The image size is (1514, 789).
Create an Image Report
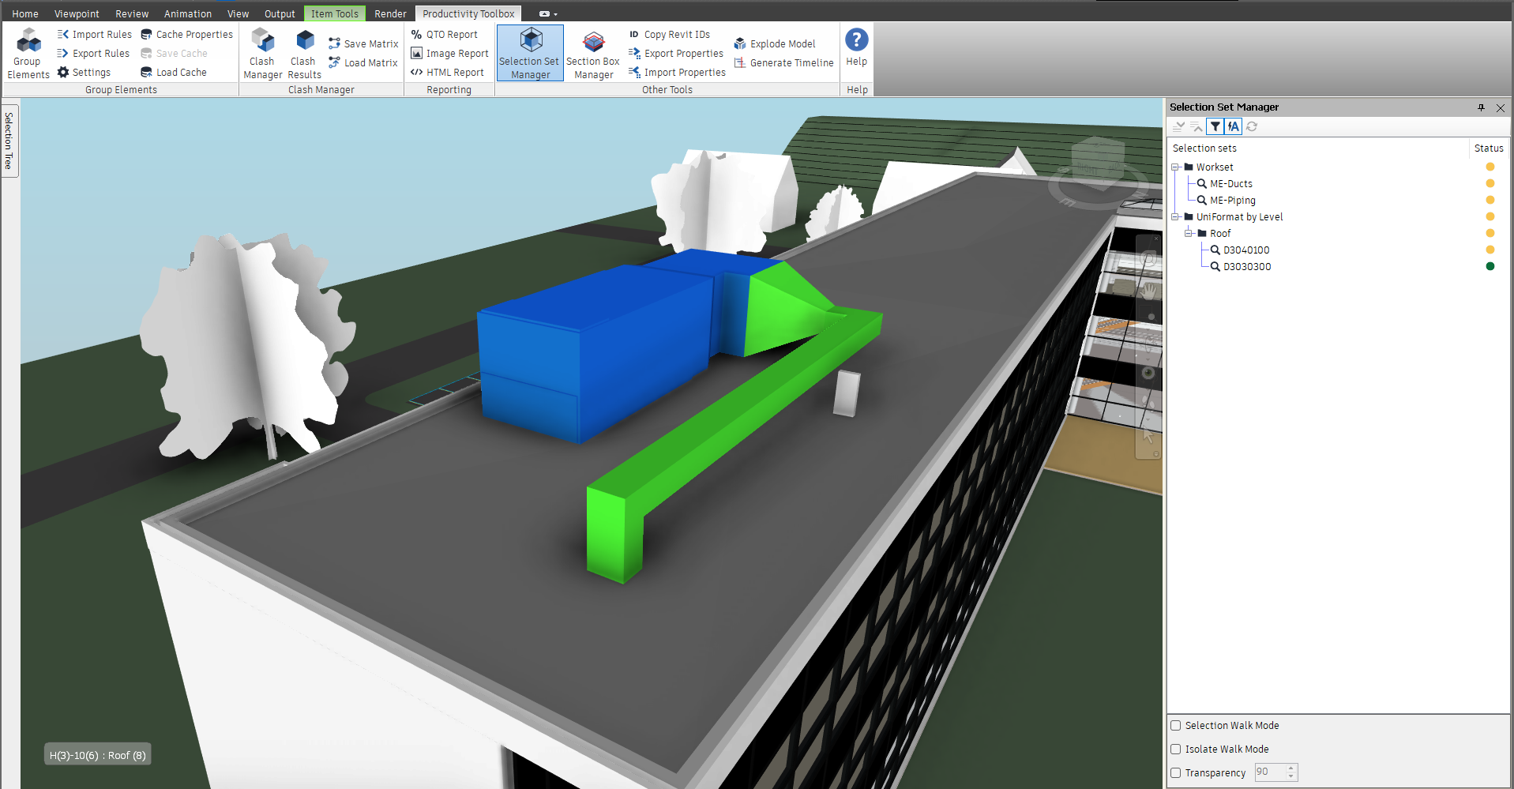tap(450, 54)
